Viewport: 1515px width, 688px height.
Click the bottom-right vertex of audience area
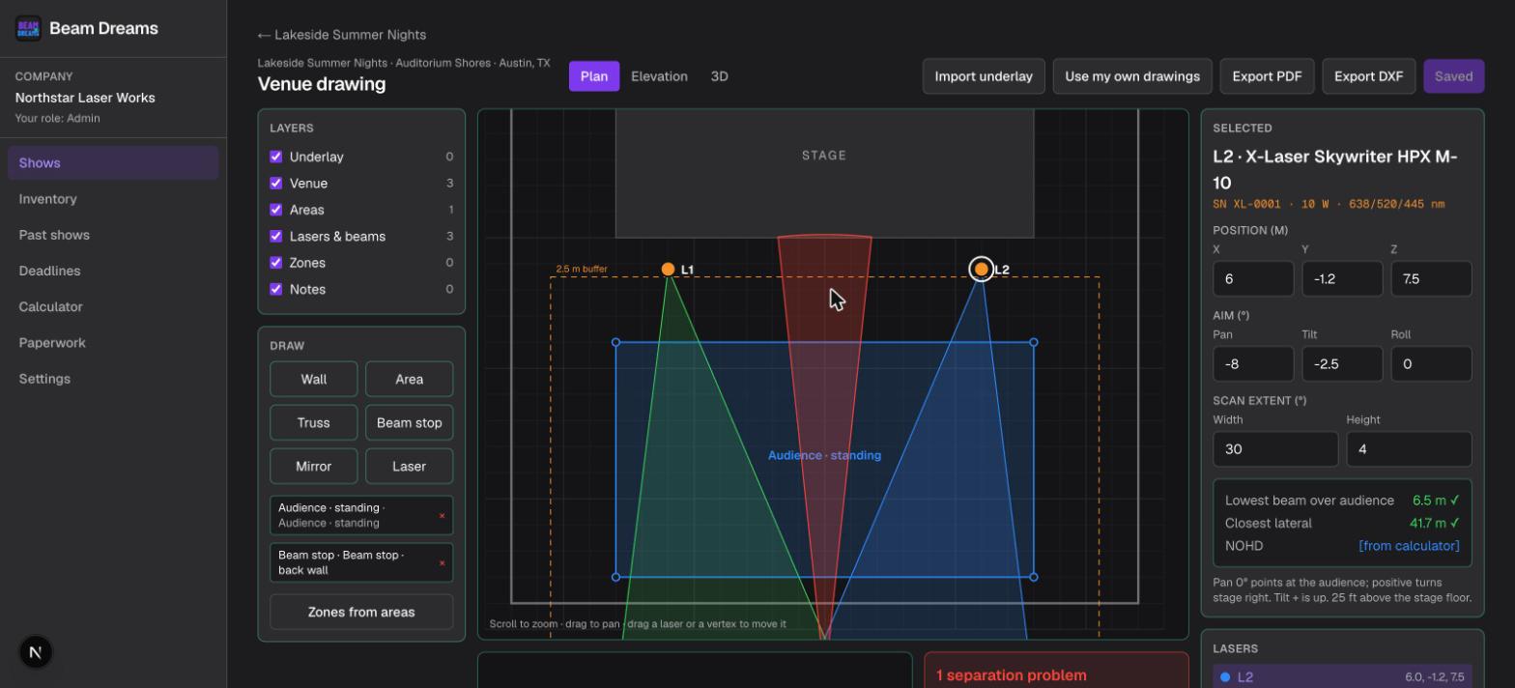pos(1034,577)
